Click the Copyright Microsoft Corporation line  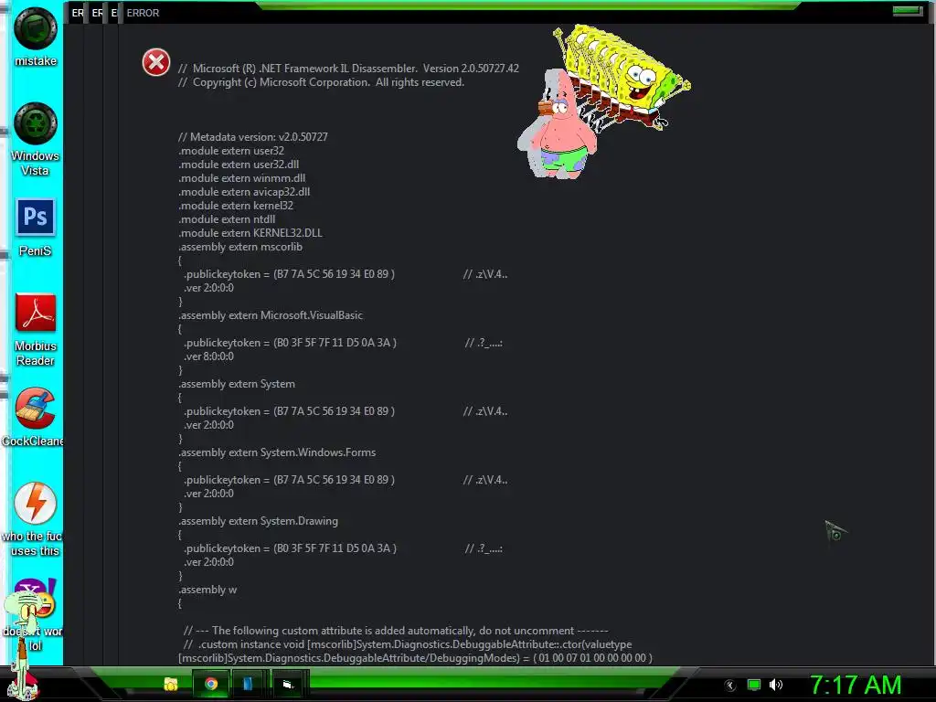[321, 82]
